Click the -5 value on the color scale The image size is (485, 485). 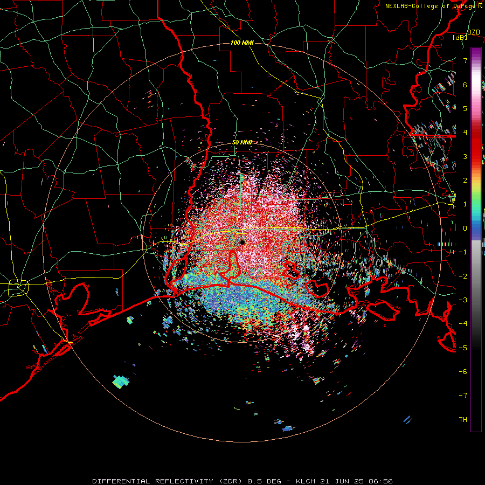463,348
